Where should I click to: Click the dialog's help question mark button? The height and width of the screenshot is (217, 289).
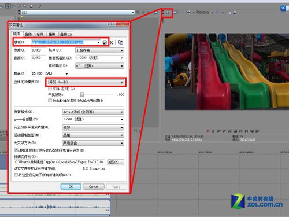[x=112, y=24]
